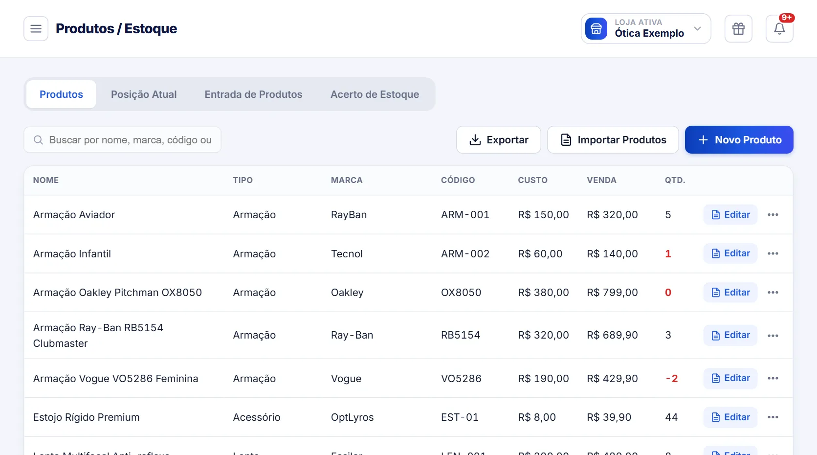Open more options for Armação Oakley Pitchman
The height and width of the screenshot is (455, 817).
click(773, 293)
